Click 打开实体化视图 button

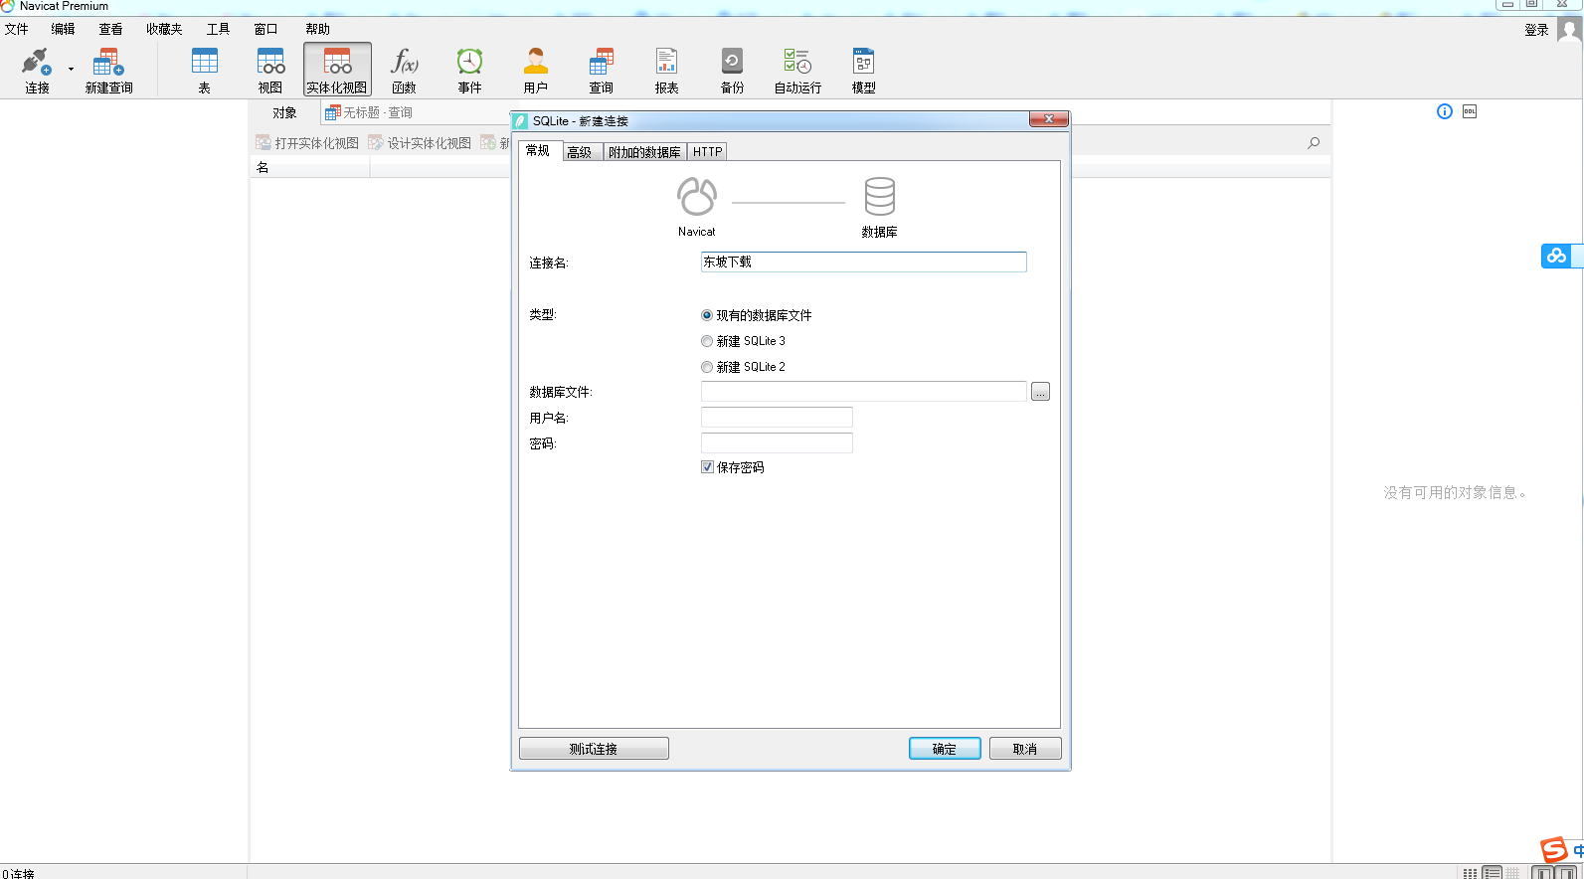[x=307, y=143]
